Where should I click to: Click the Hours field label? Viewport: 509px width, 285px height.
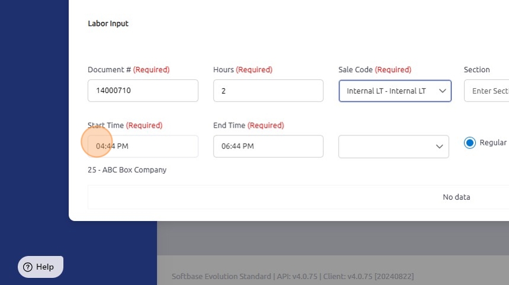[x=224, y=70]
